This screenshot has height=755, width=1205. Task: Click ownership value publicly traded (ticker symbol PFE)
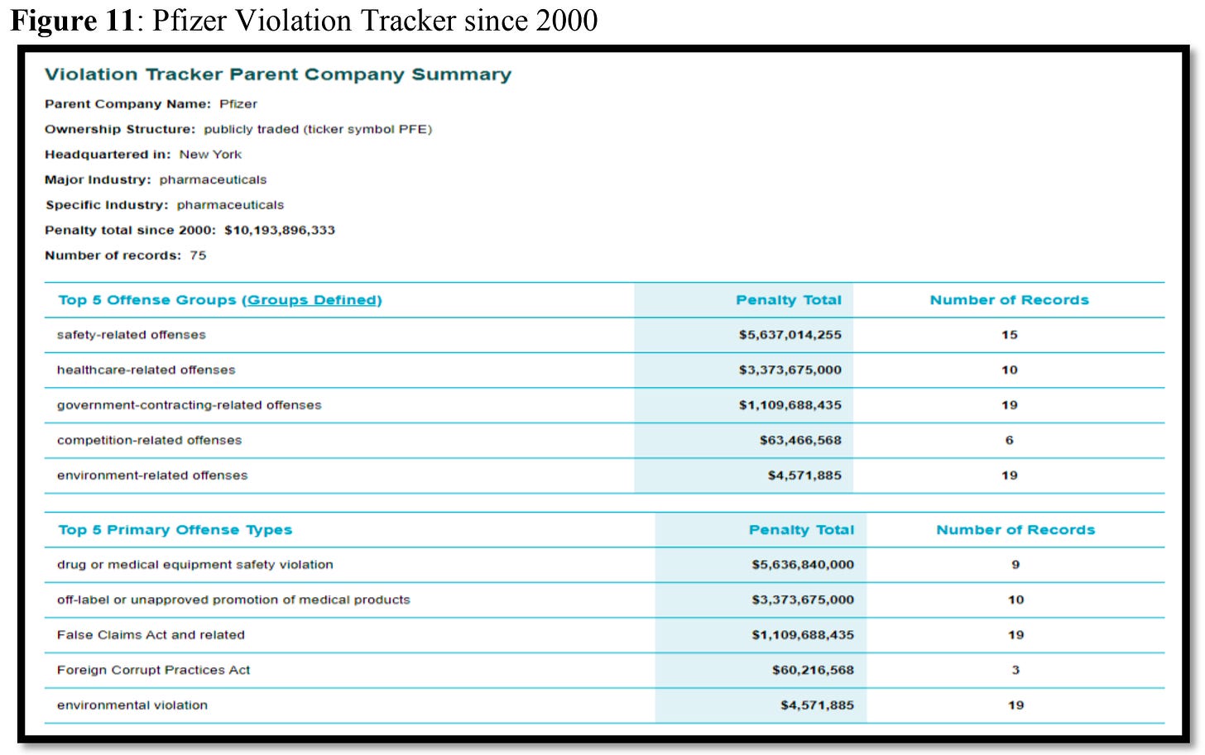tap(318, 130)
